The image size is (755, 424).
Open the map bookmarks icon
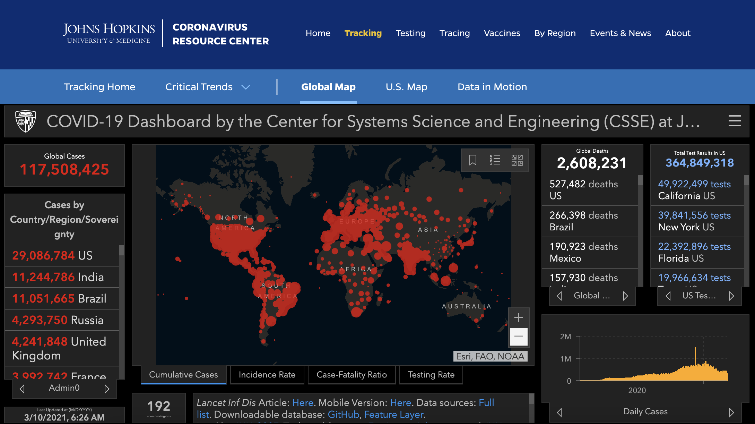pyautogui.click(x=473, y=160)
